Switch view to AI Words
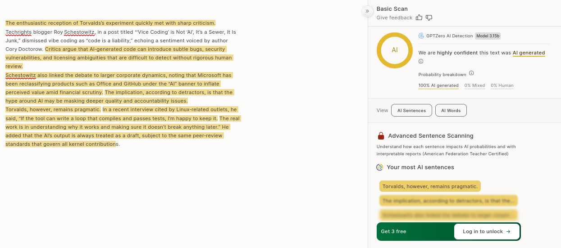 (x=451, y=110)
